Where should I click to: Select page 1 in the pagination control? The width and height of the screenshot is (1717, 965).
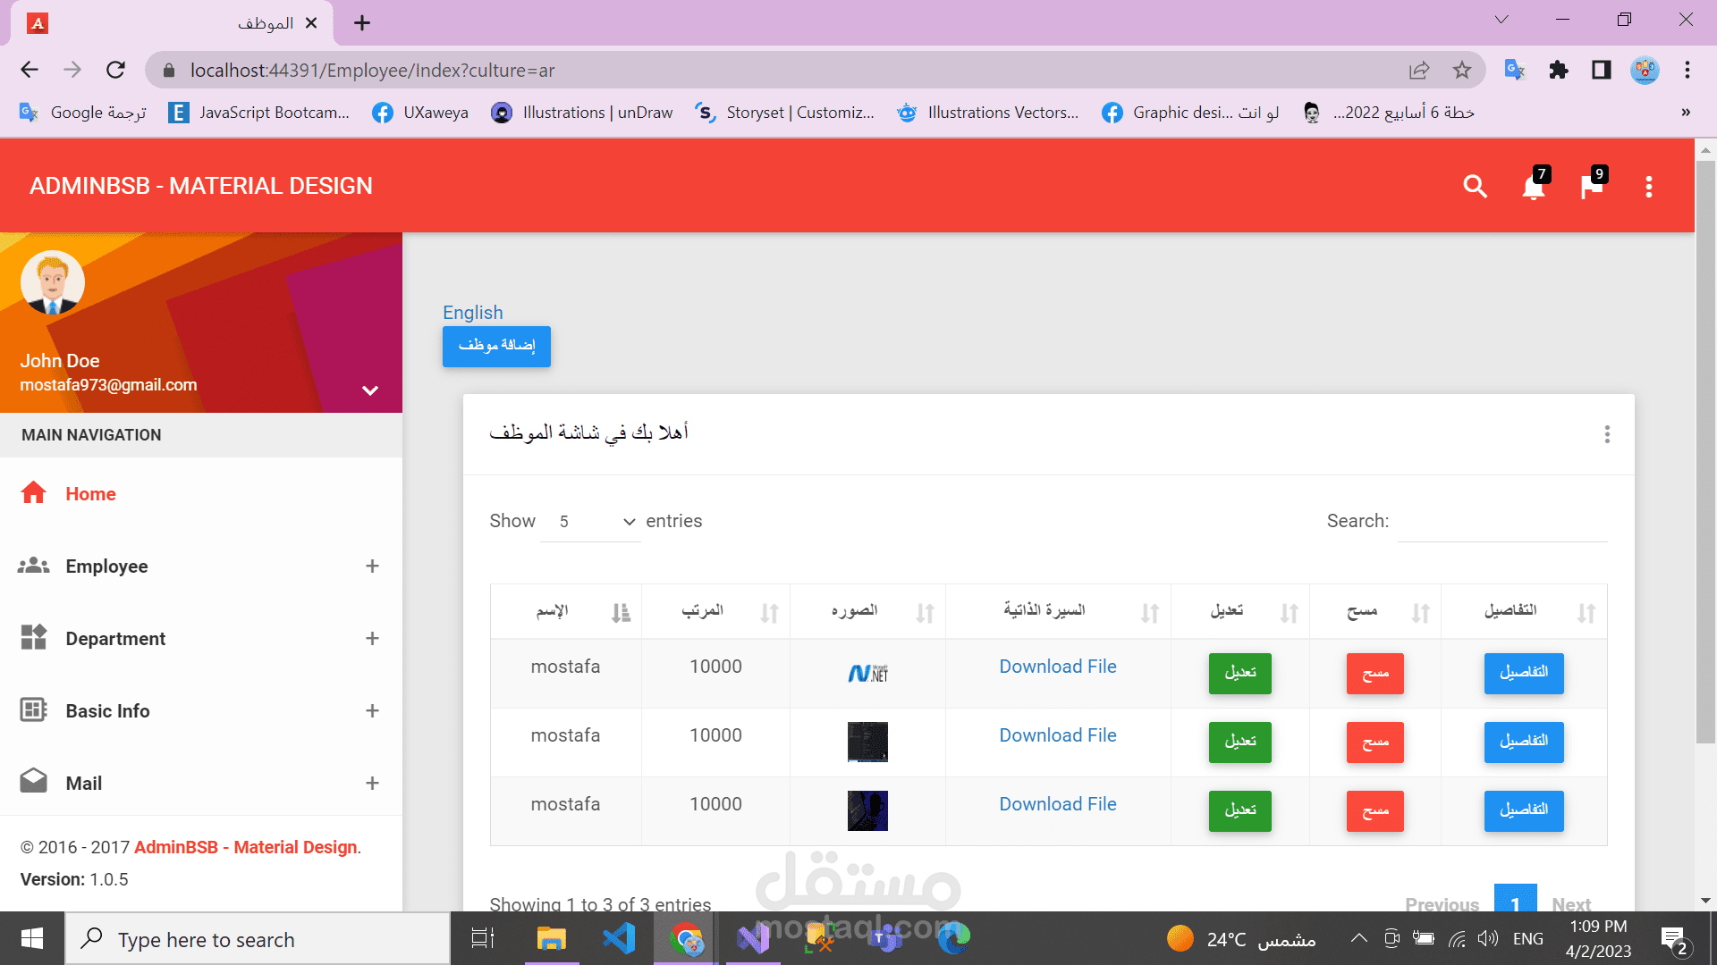(x=1515, y=903)
